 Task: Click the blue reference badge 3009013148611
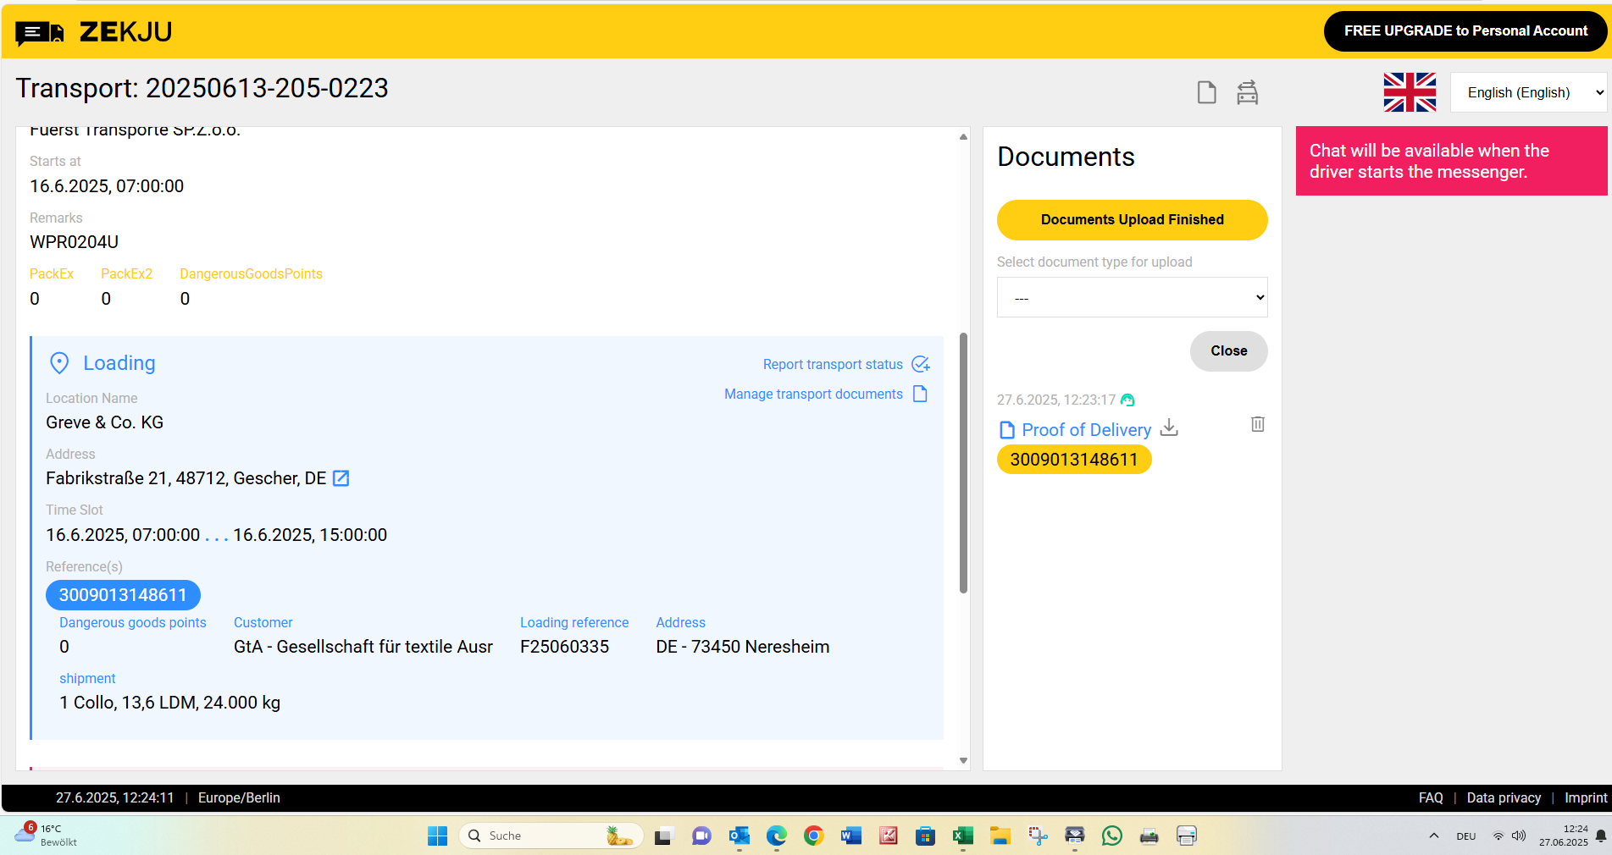pyautogui.click(x=123, y=595)
